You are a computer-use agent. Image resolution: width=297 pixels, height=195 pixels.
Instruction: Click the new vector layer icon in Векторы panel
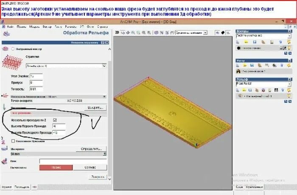[238, 42]
